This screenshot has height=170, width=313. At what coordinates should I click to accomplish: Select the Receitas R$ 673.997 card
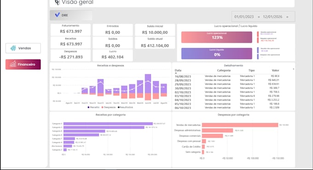pos(71,42)
